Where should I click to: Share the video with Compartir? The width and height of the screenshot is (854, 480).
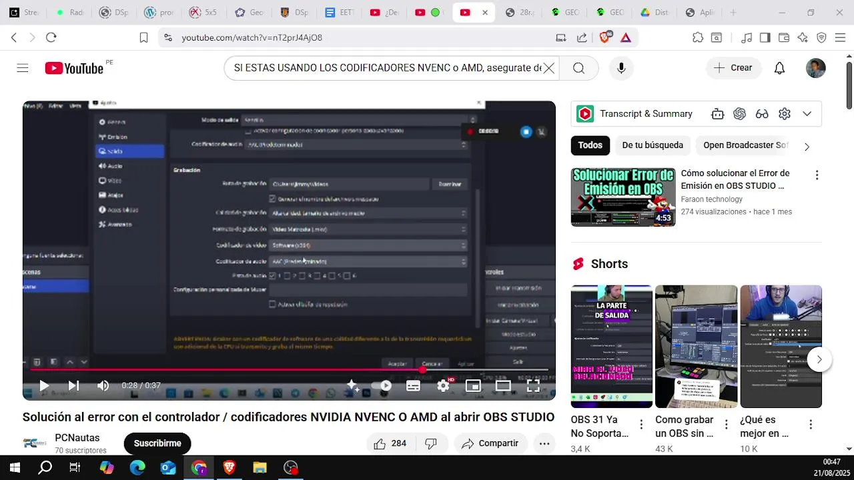click(x=490, y=443)
